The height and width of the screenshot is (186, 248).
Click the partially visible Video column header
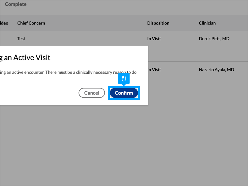pyautogui.click(x=4, y=23)
